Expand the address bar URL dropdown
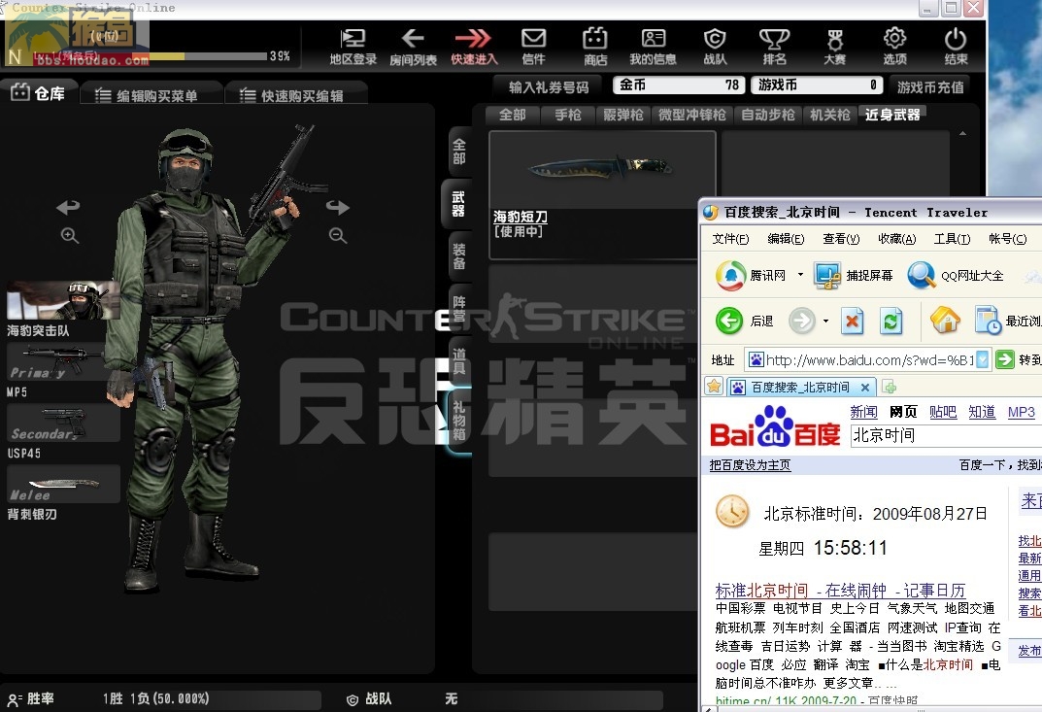This screenshot has height=712, width=1042. [x=982, y=359]
